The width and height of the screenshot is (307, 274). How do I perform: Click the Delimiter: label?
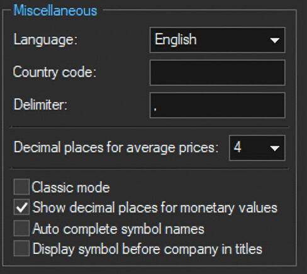[40, 104]
